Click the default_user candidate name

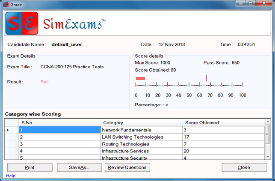click(67, 44)
